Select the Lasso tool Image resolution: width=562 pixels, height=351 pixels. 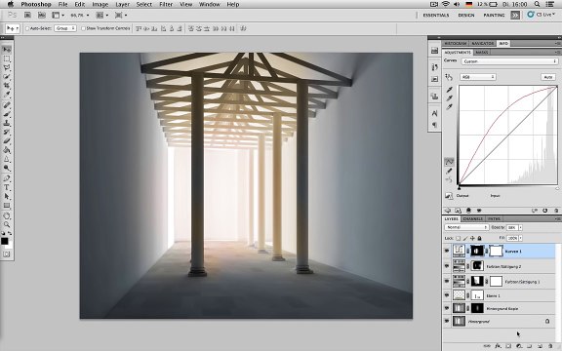(7, 67)
